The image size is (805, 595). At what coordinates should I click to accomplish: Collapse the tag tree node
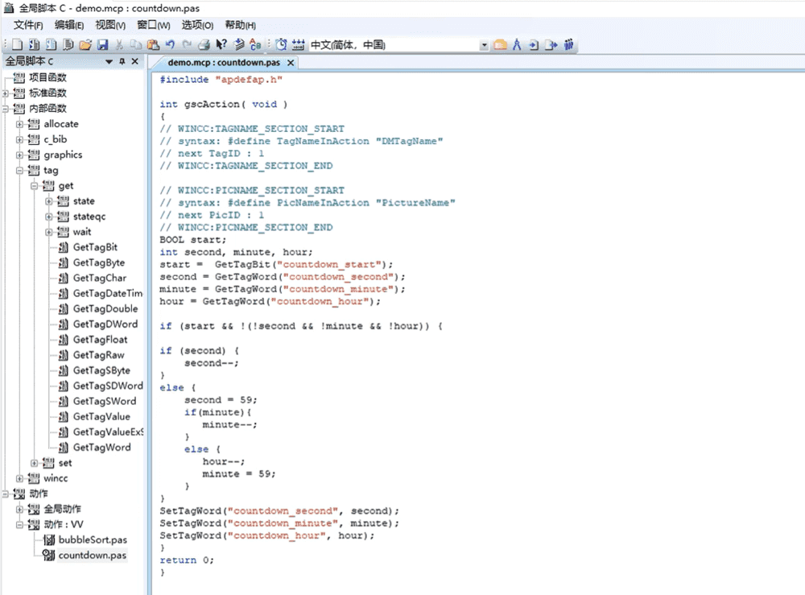[x=19, y=171]
